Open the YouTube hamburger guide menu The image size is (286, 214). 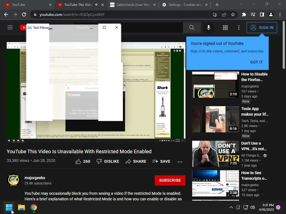point(10,28)
